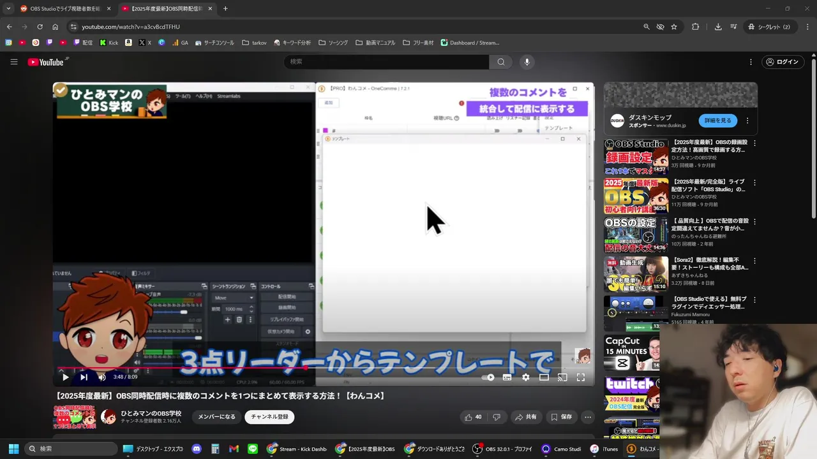Open options for ライブ配信ソフト「OBS Studio」 recommendation
This screenshot has width=817, height=459.
tap(754, 182)
